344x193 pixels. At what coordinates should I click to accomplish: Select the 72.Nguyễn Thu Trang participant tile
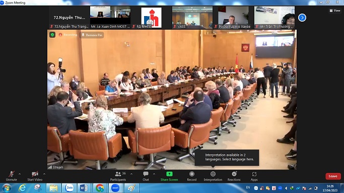[x=69, y=18]
